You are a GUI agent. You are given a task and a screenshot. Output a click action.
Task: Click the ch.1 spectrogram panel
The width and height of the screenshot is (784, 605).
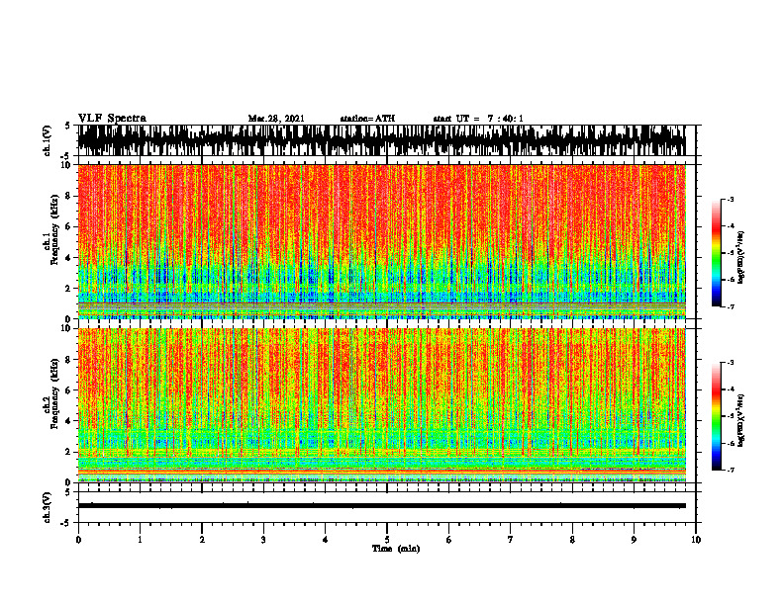[x=382, y=241]
